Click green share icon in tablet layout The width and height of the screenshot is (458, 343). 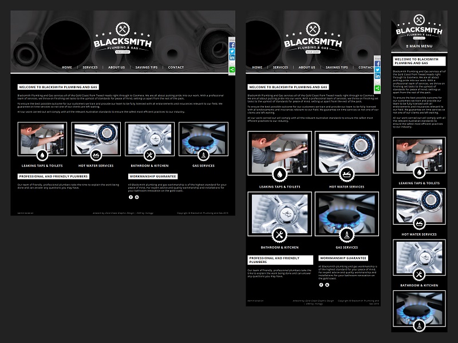click(377, 88)
